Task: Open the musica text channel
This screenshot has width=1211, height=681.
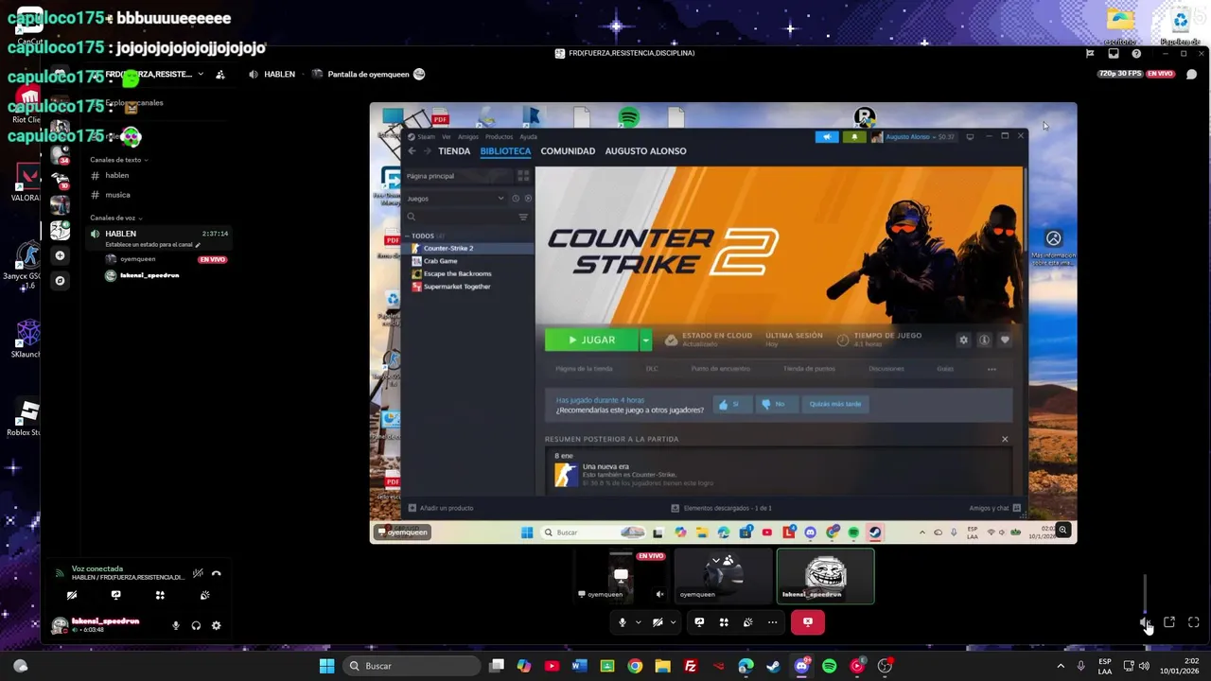Action: [x=157, y=195]
